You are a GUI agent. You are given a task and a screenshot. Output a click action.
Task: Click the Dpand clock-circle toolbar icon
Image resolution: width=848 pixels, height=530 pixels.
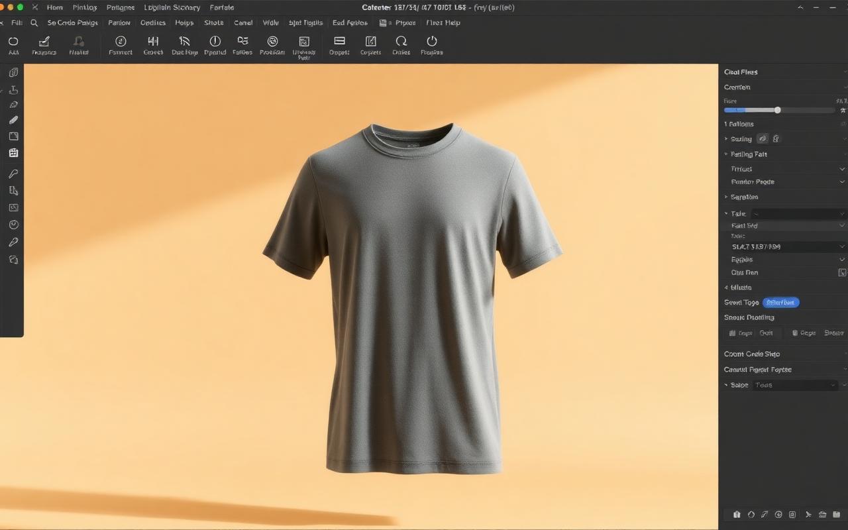pos(215,41)
